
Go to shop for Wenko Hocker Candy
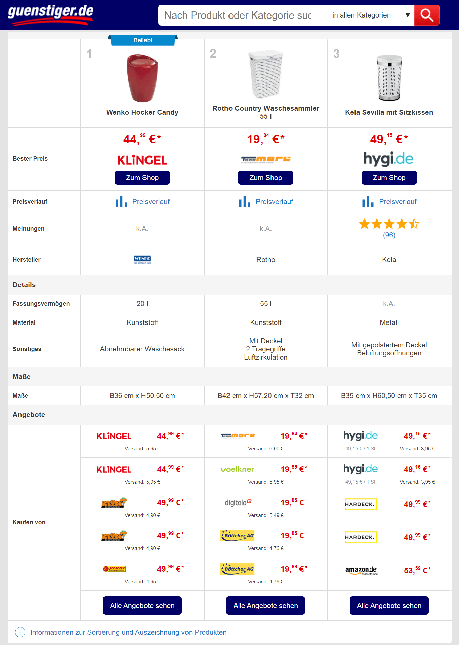coord(142,178)
